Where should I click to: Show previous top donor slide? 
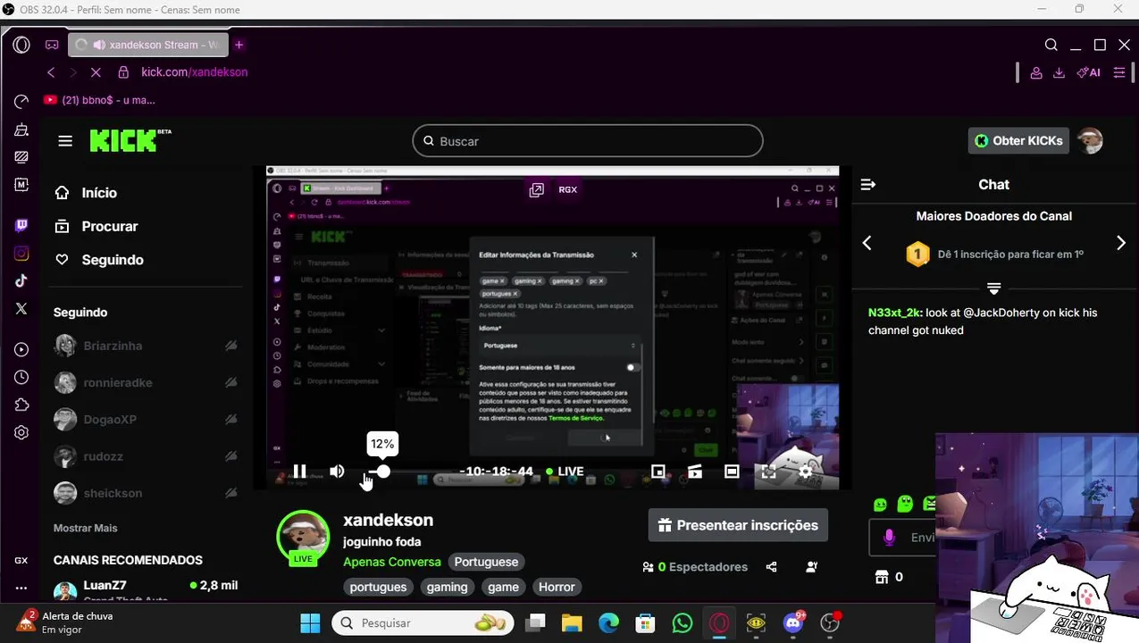coord(867,243)
